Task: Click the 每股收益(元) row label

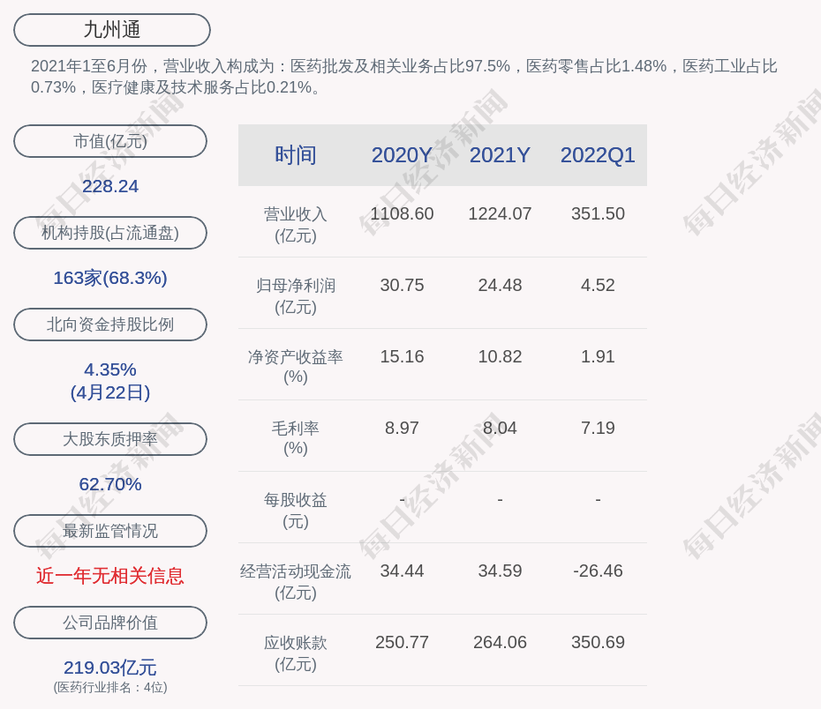Action: pos(296,511)
